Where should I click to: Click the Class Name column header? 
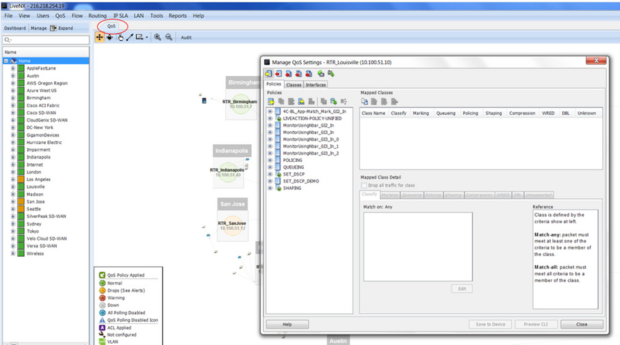point(373,113)
